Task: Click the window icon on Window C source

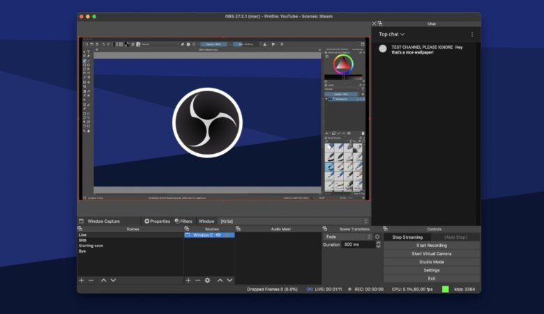Action: pyautogui.click(x=188, y=235)
